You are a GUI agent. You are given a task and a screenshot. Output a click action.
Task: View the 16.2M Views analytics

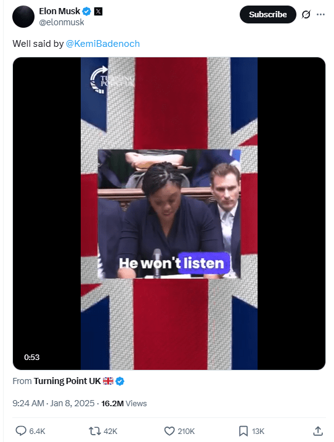(124, 403)
